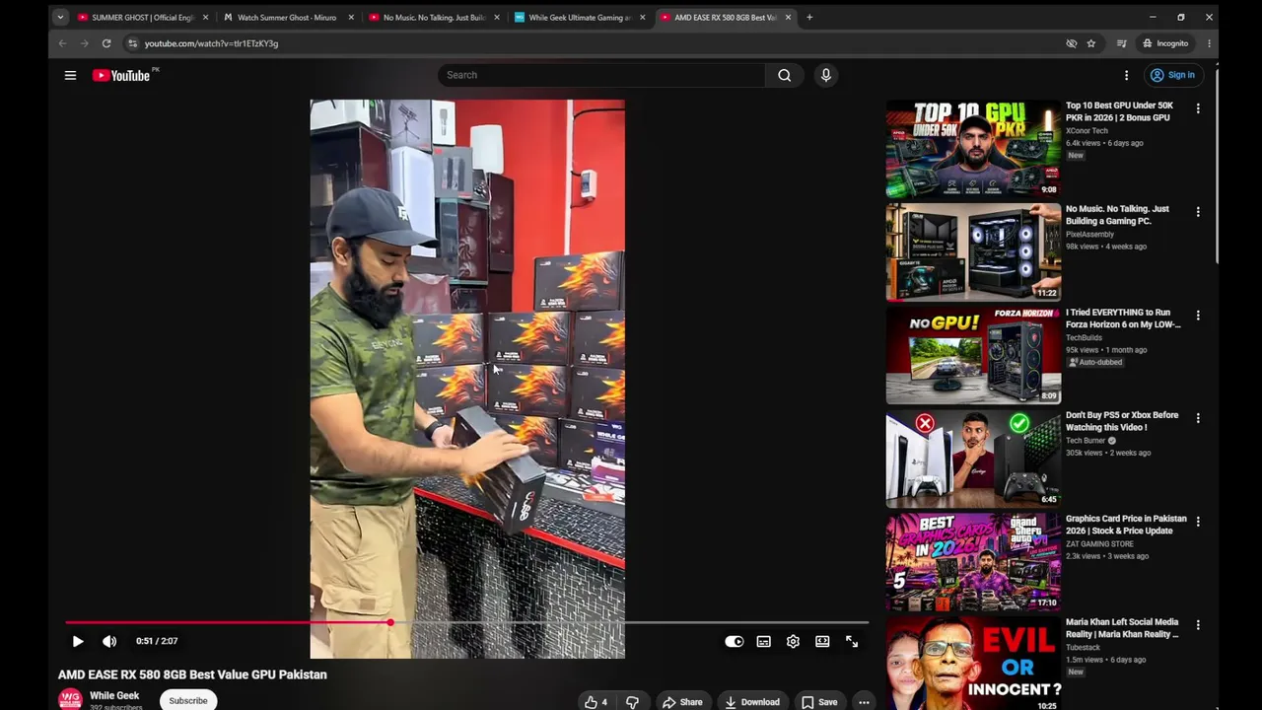Close the While Geek Ultimate Gaming tab
Viewport: 1262px width, 710px height.
point(643,17)
